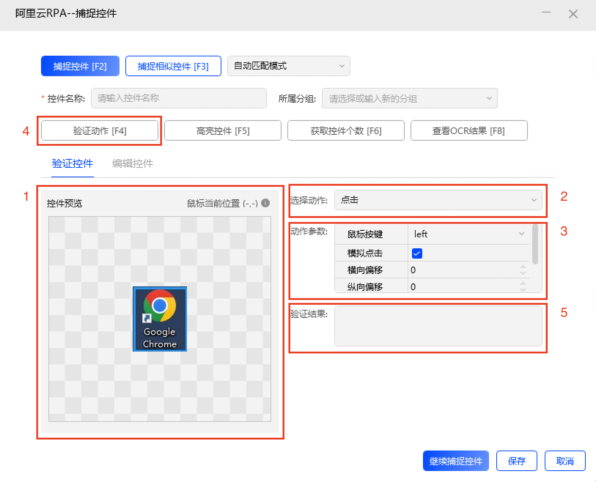Switch to the 编辑控件 tab

coord(132,163)
